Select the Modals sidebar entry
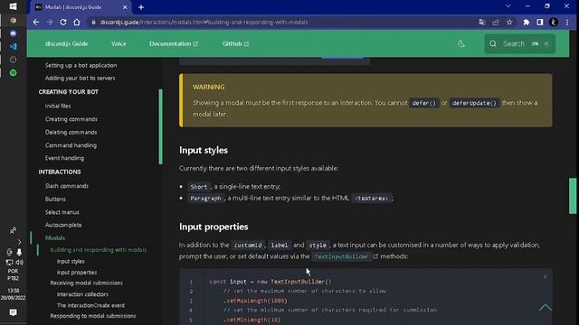The width and height of the screenshot is (579, 325). 55,238
